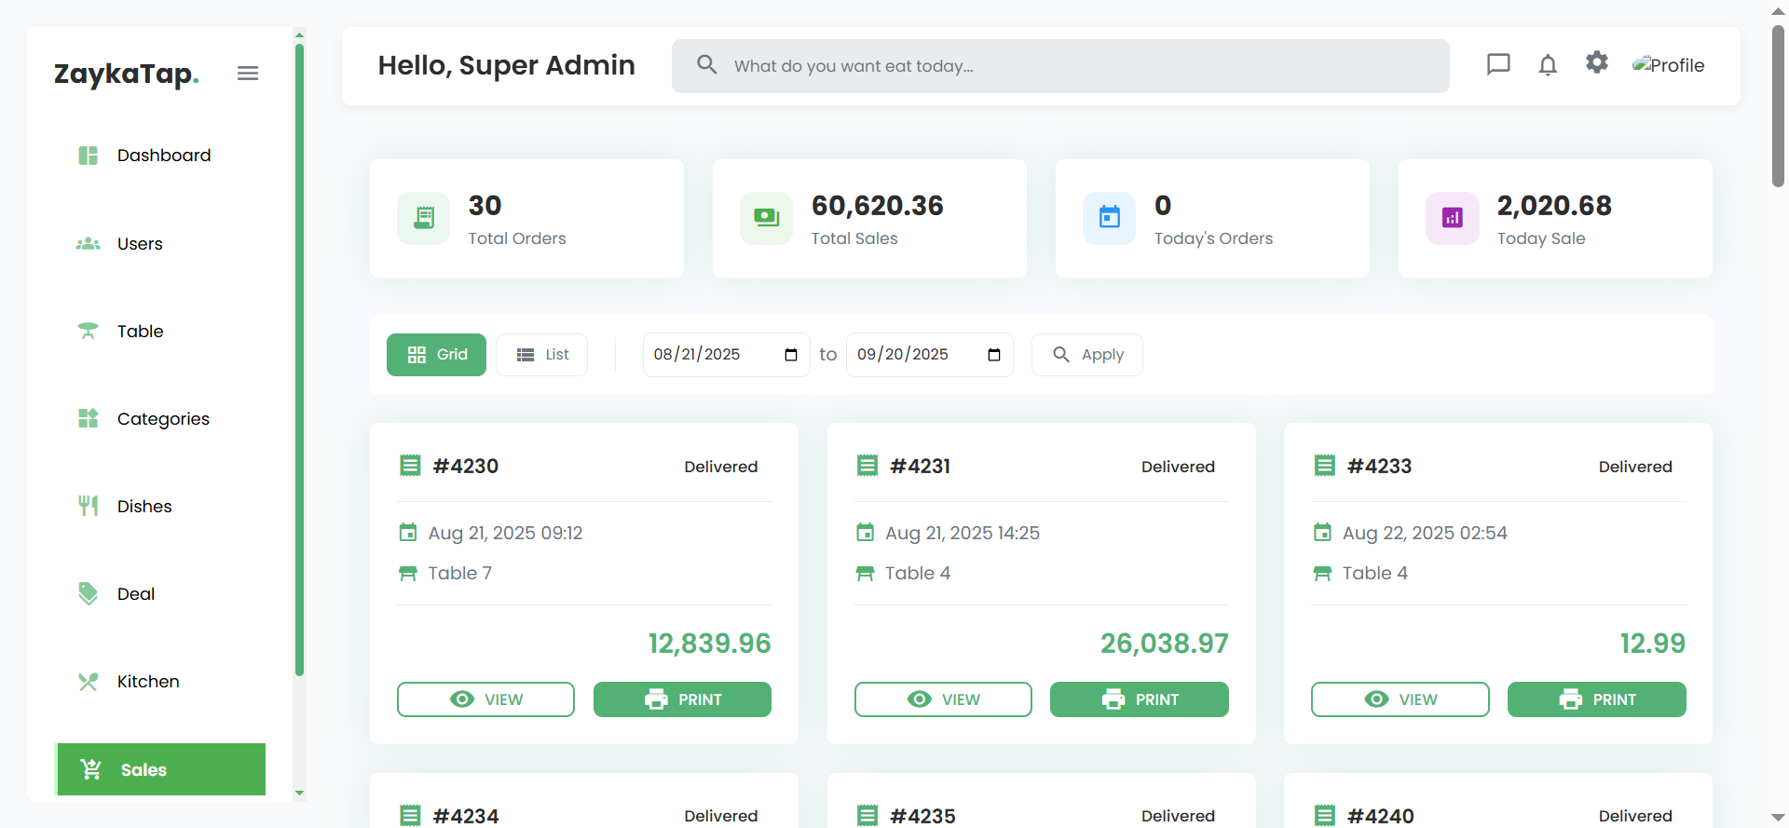This screenshot has width=1789, height=828.
Task: View order #4230 details
Action: [x=485, y=699]
